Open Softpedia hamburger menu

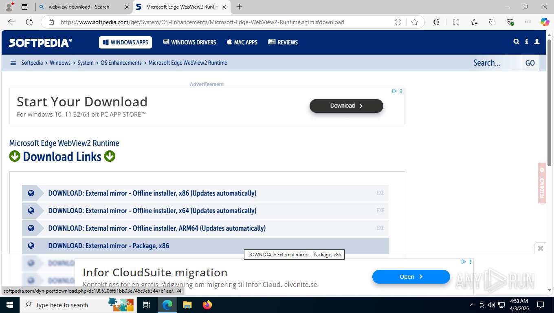tap(13, 63)
